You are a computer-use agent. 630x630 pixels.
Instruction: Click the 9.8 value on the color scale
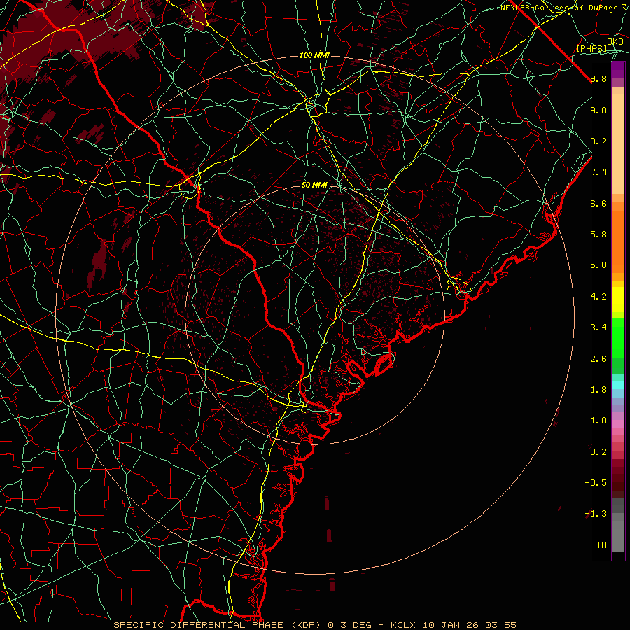point(598,78)
